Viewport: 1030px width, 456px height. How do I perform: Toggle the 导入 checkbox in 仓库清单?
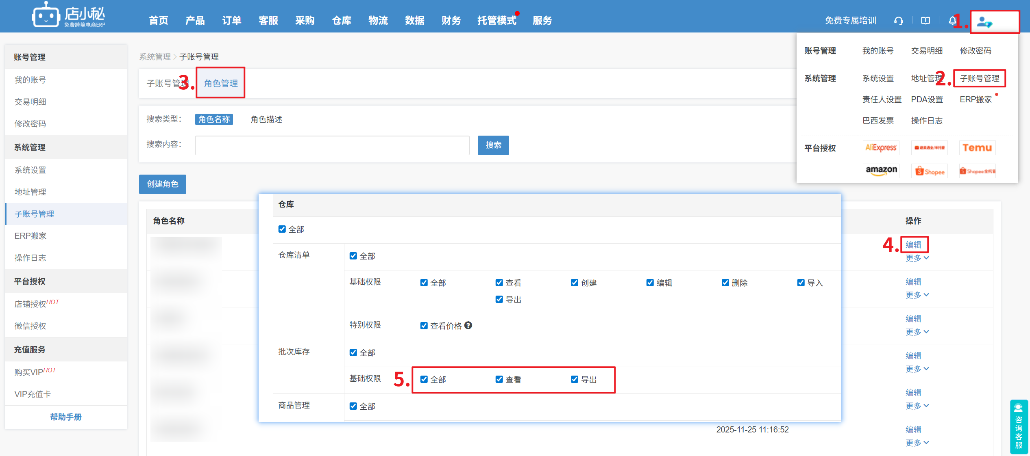801,283
